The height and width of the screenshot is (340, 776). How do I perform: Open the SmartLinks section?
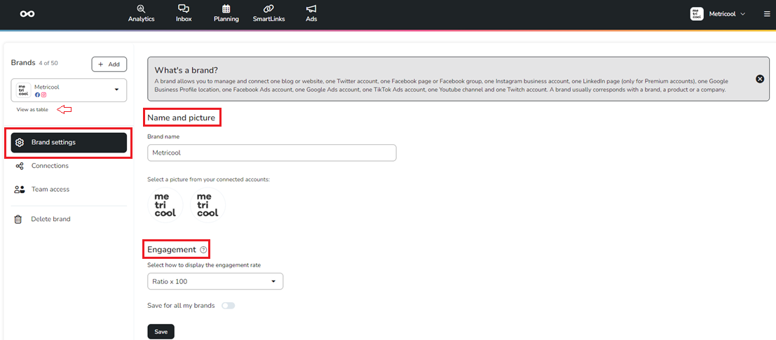coord(268,13)
